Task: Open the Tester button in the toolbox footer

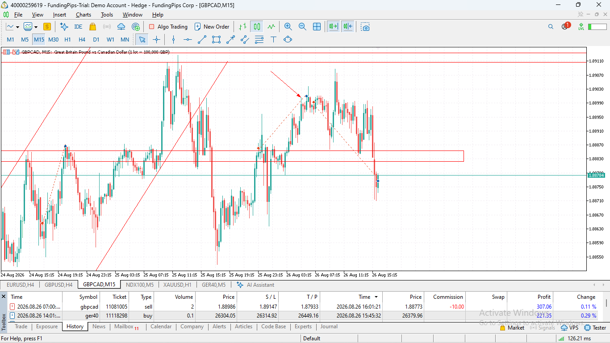Action: coord(595,328)
